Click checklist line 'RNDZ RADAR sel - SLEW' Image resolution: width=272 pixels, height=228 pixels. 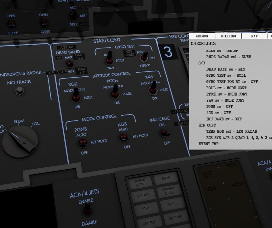coord(229,57)
